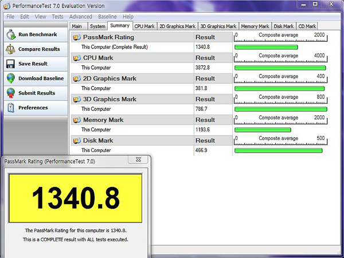344x258 pixels.
Task: Click the PassMark Rating green result bar
Action: [x=266, y=47]
